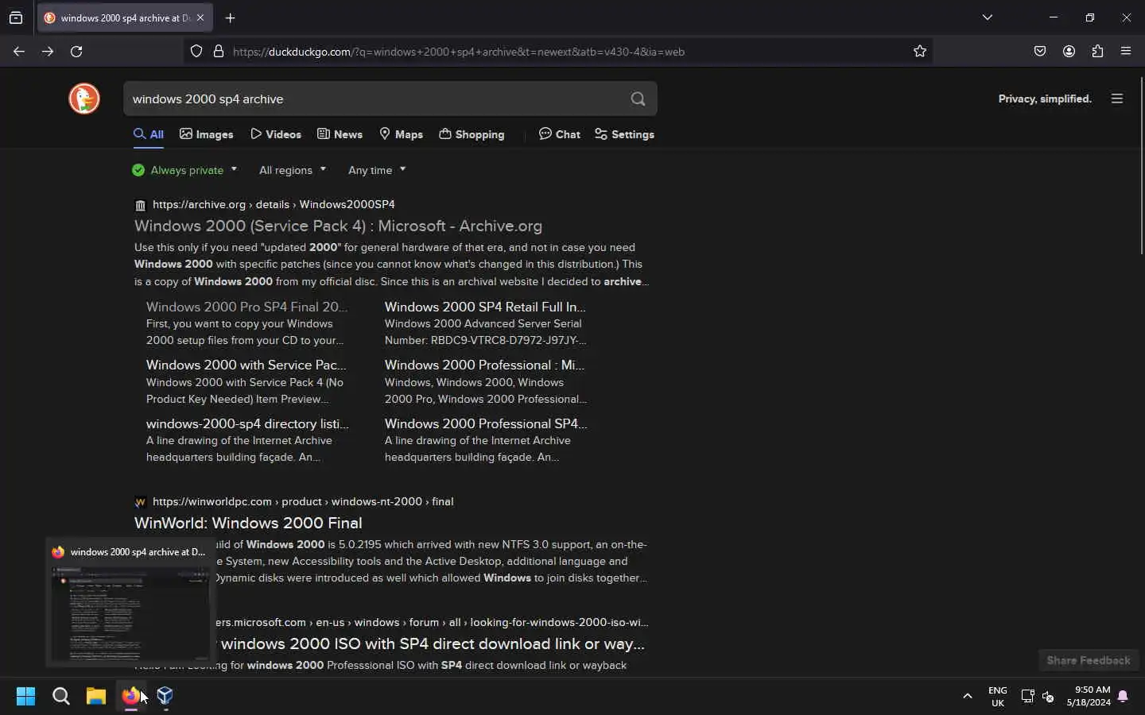
Task: Open a new browser tab
Action: [231, 17]
